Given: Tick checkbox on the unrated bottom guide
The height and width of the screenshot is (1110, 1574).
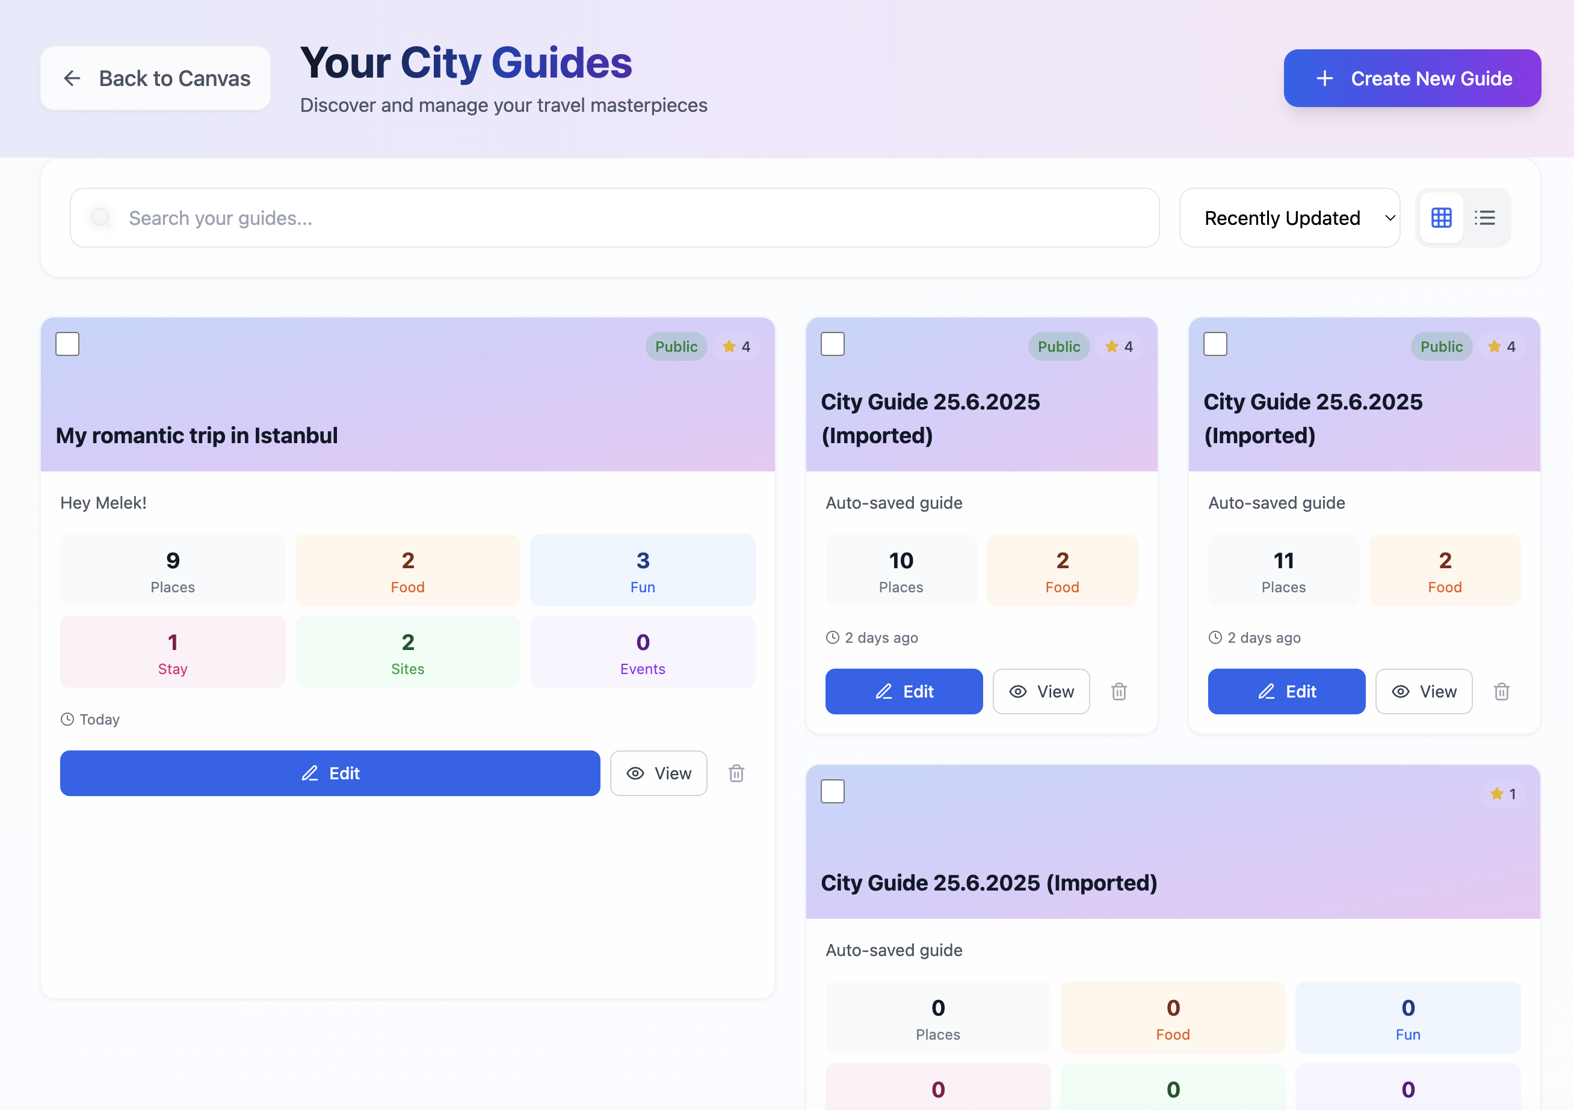Looking at the screenshot, I should tap(832, 791).
